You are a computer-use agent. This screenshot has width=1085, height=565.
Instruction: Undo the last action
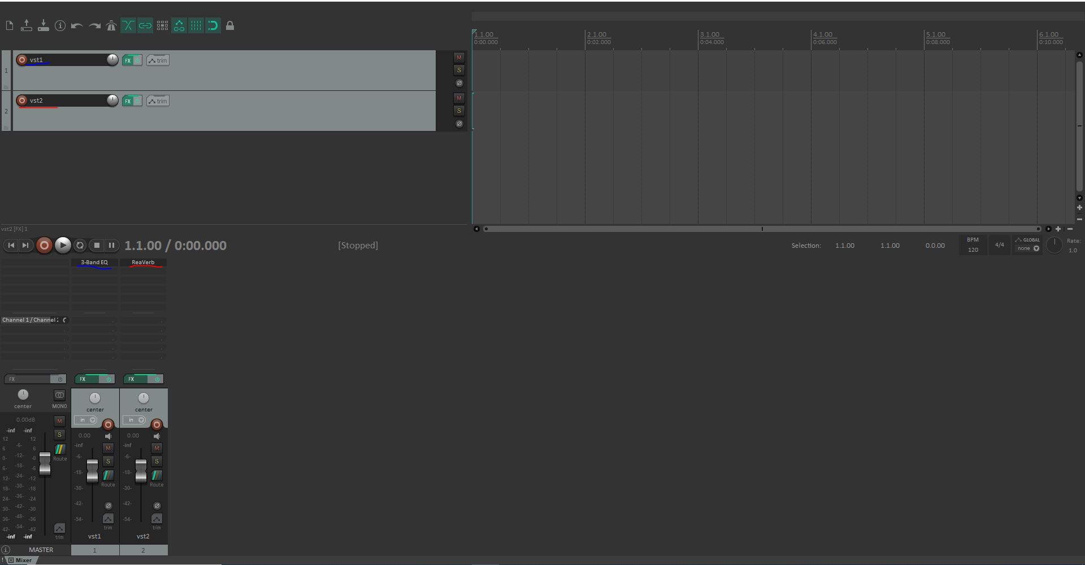(77, 25)
